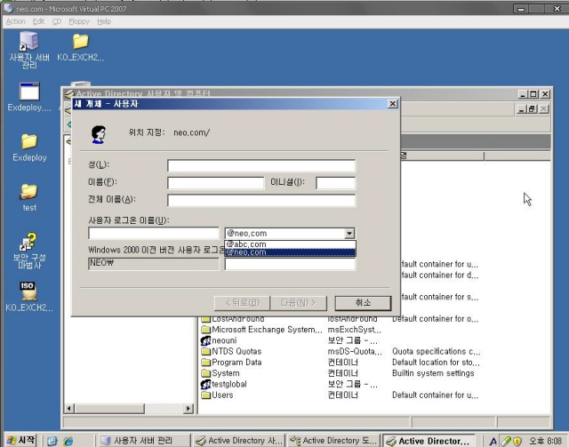
Task: Select the Program Data folder icon
Action: (x=205, y=362)
